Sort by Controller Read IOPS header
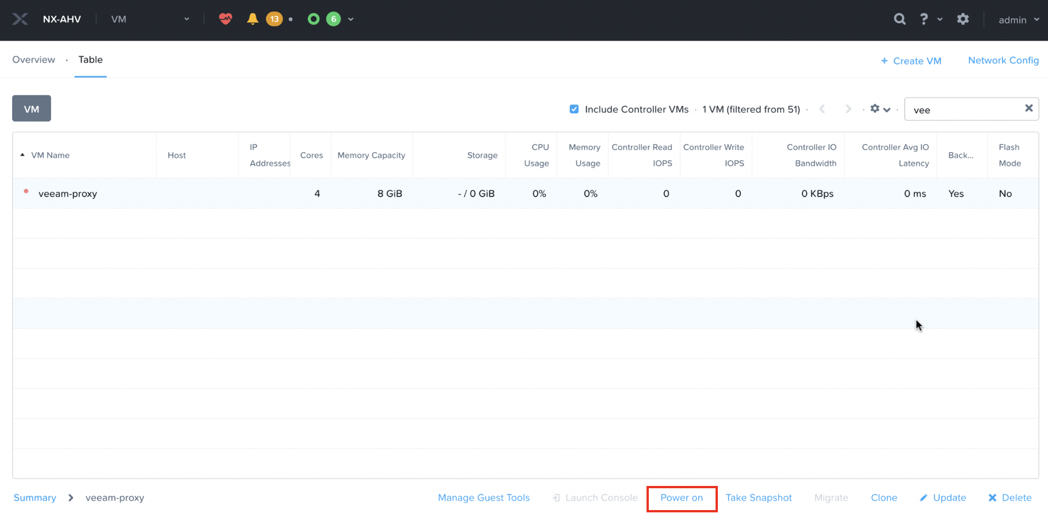The image size is (1048, 525). point(642,155)
